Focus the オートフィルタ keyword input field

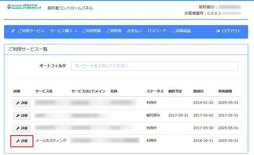click(155, 66)
